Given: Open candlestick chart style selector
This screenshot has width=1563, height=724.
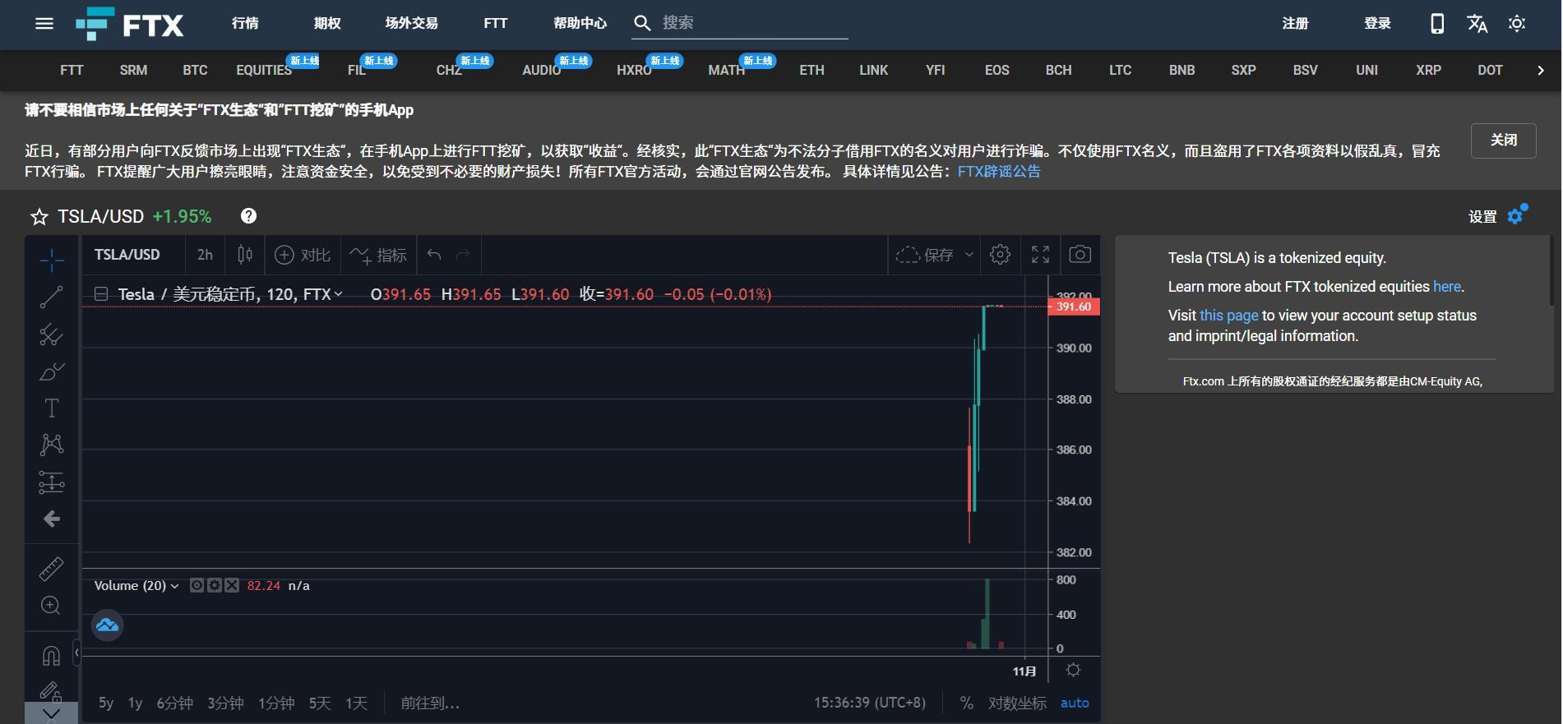Looking at the screenshot, I should point(245,255).
